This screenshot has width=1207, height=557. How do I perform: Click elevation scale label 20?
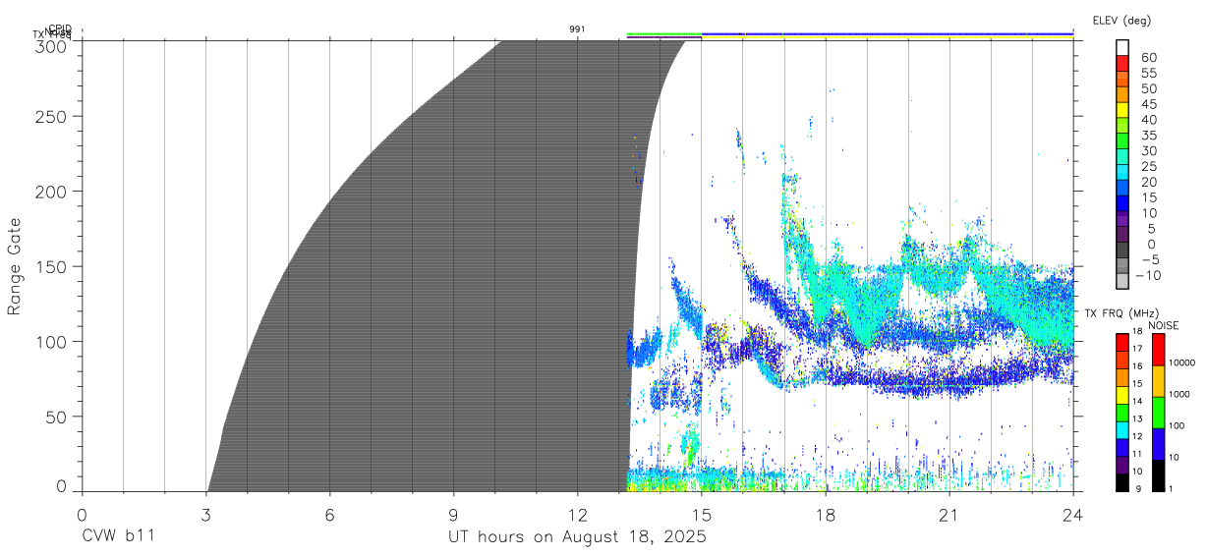pos(1149,183)
